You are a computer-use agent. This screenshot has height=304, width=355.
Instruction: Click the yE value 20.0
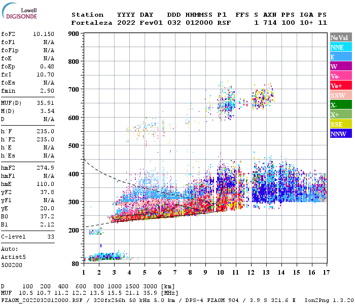pos(47,208)
